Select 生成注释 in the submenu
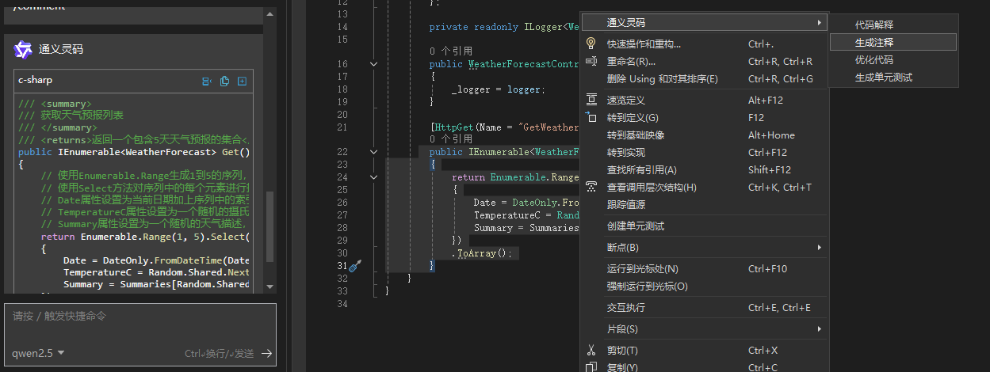The width and height of the screenshot is (990, 372). point(893,42)
